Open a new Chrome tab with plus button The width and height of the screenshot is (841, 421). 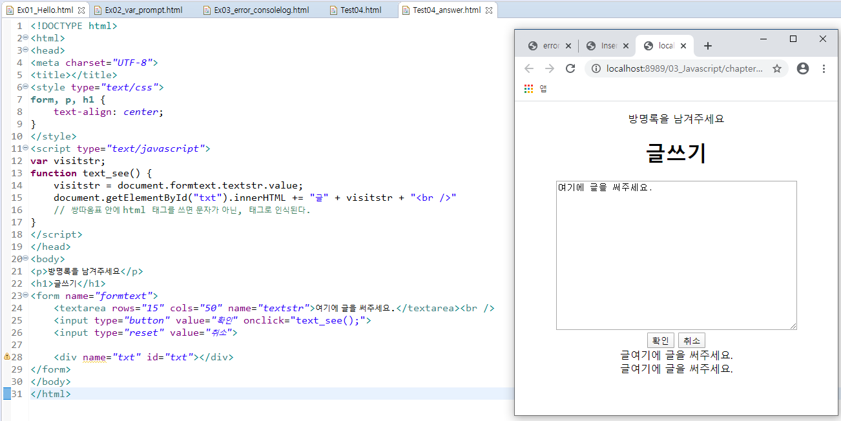coord(708,46)
